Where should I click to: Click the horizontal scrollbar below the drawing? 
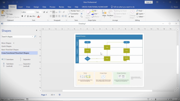pos(107,91)
